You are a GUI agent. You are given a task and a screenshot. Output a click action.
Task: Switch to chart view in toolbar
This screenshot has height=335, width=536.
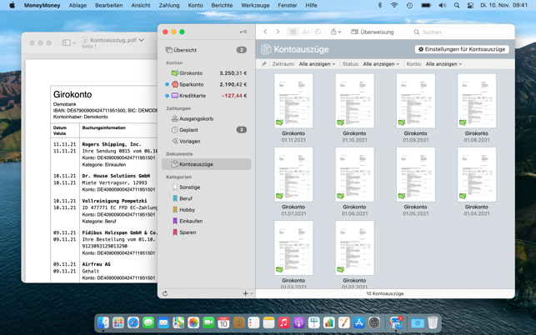coord(306,32)
